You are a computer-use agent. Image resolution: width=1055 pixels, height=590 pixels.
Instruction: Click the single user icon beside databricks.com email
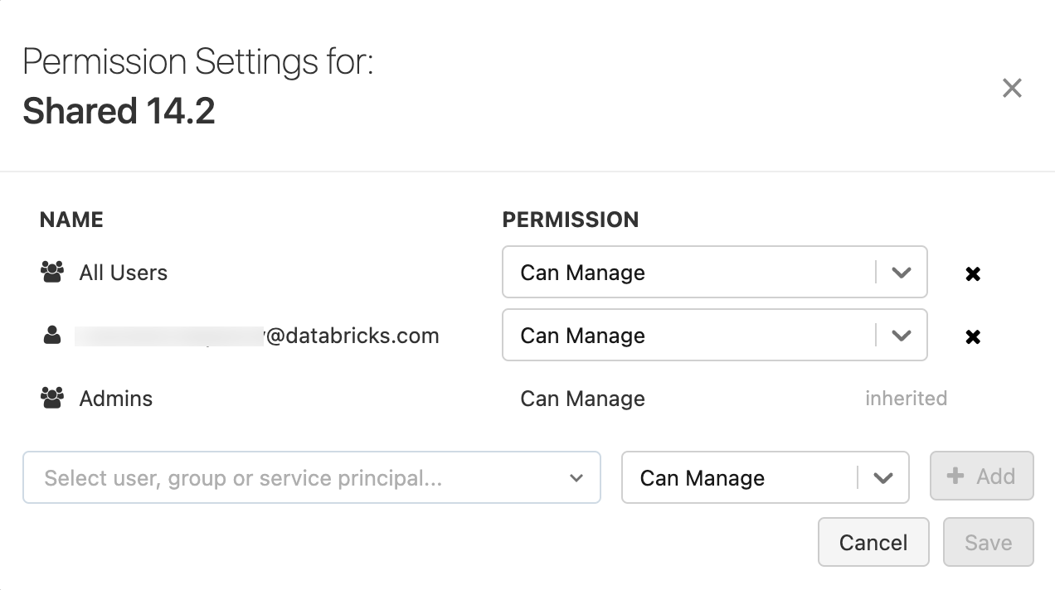pos(52,336)
